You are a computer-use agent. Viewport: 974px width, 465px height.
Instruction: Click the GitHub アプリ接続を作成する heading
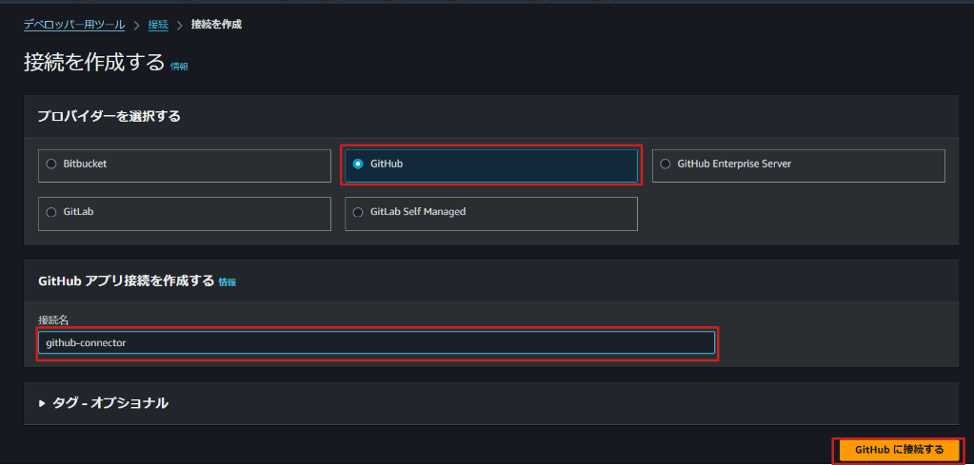[x=126, y=281]
